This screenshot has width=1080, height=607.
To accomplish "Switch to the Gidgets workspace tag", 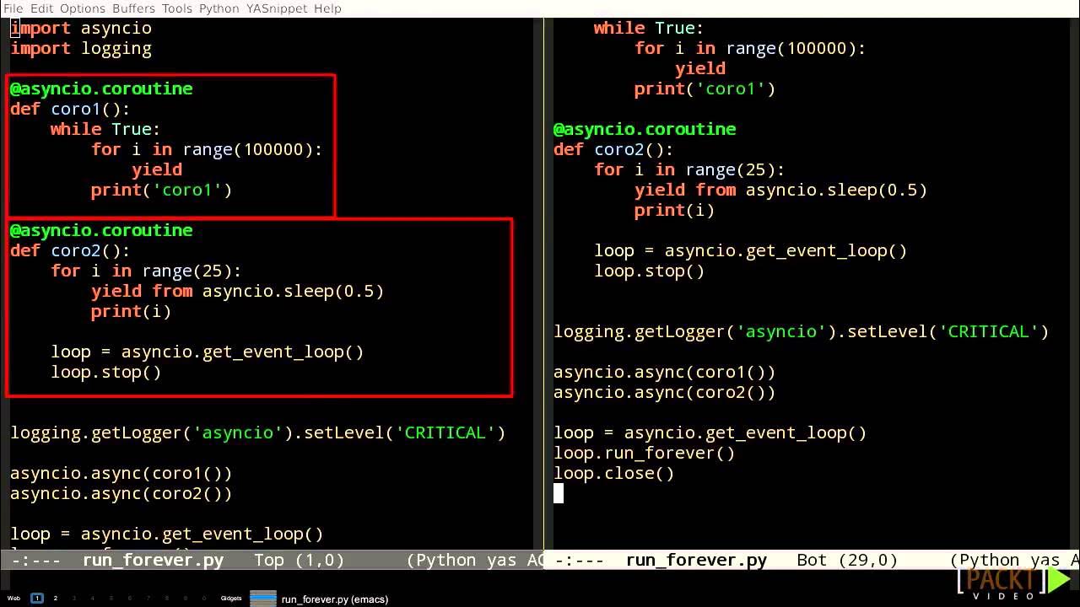I will pos(231,599).
